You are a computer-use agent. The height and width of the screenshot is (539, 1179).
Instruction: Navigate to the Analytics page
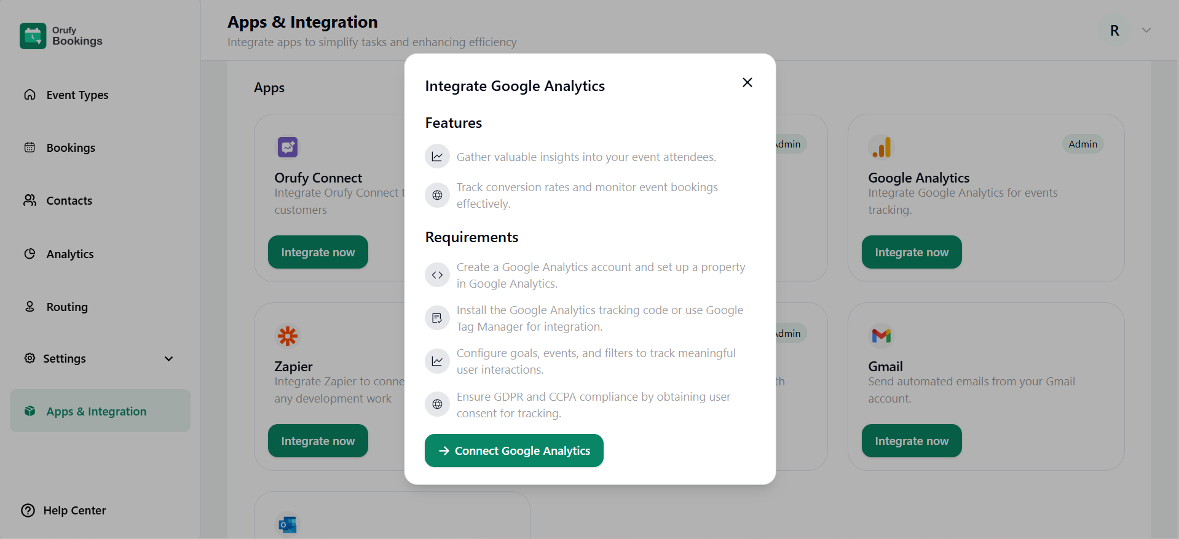pos(70,254)
